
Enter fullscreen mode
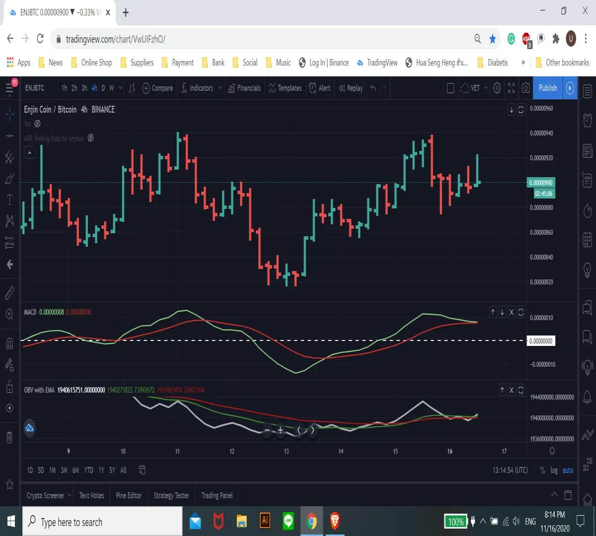coord(512,88)
